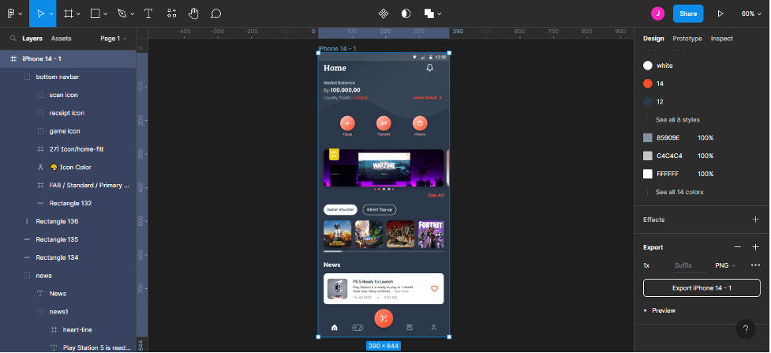Viewport: 771px width, 353px height.
Task: Click the orange 14 color style swatch
Action: tap(648, 84)
